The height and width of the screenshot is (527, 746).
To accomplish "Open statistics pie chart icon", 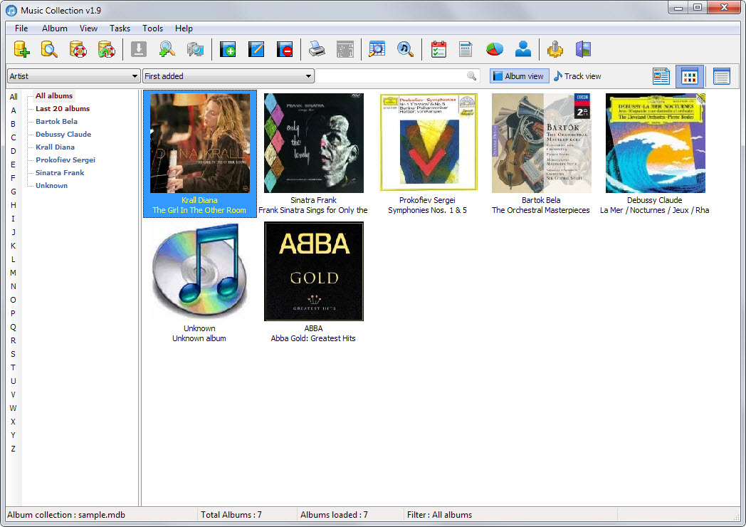I will click(494, 49).
